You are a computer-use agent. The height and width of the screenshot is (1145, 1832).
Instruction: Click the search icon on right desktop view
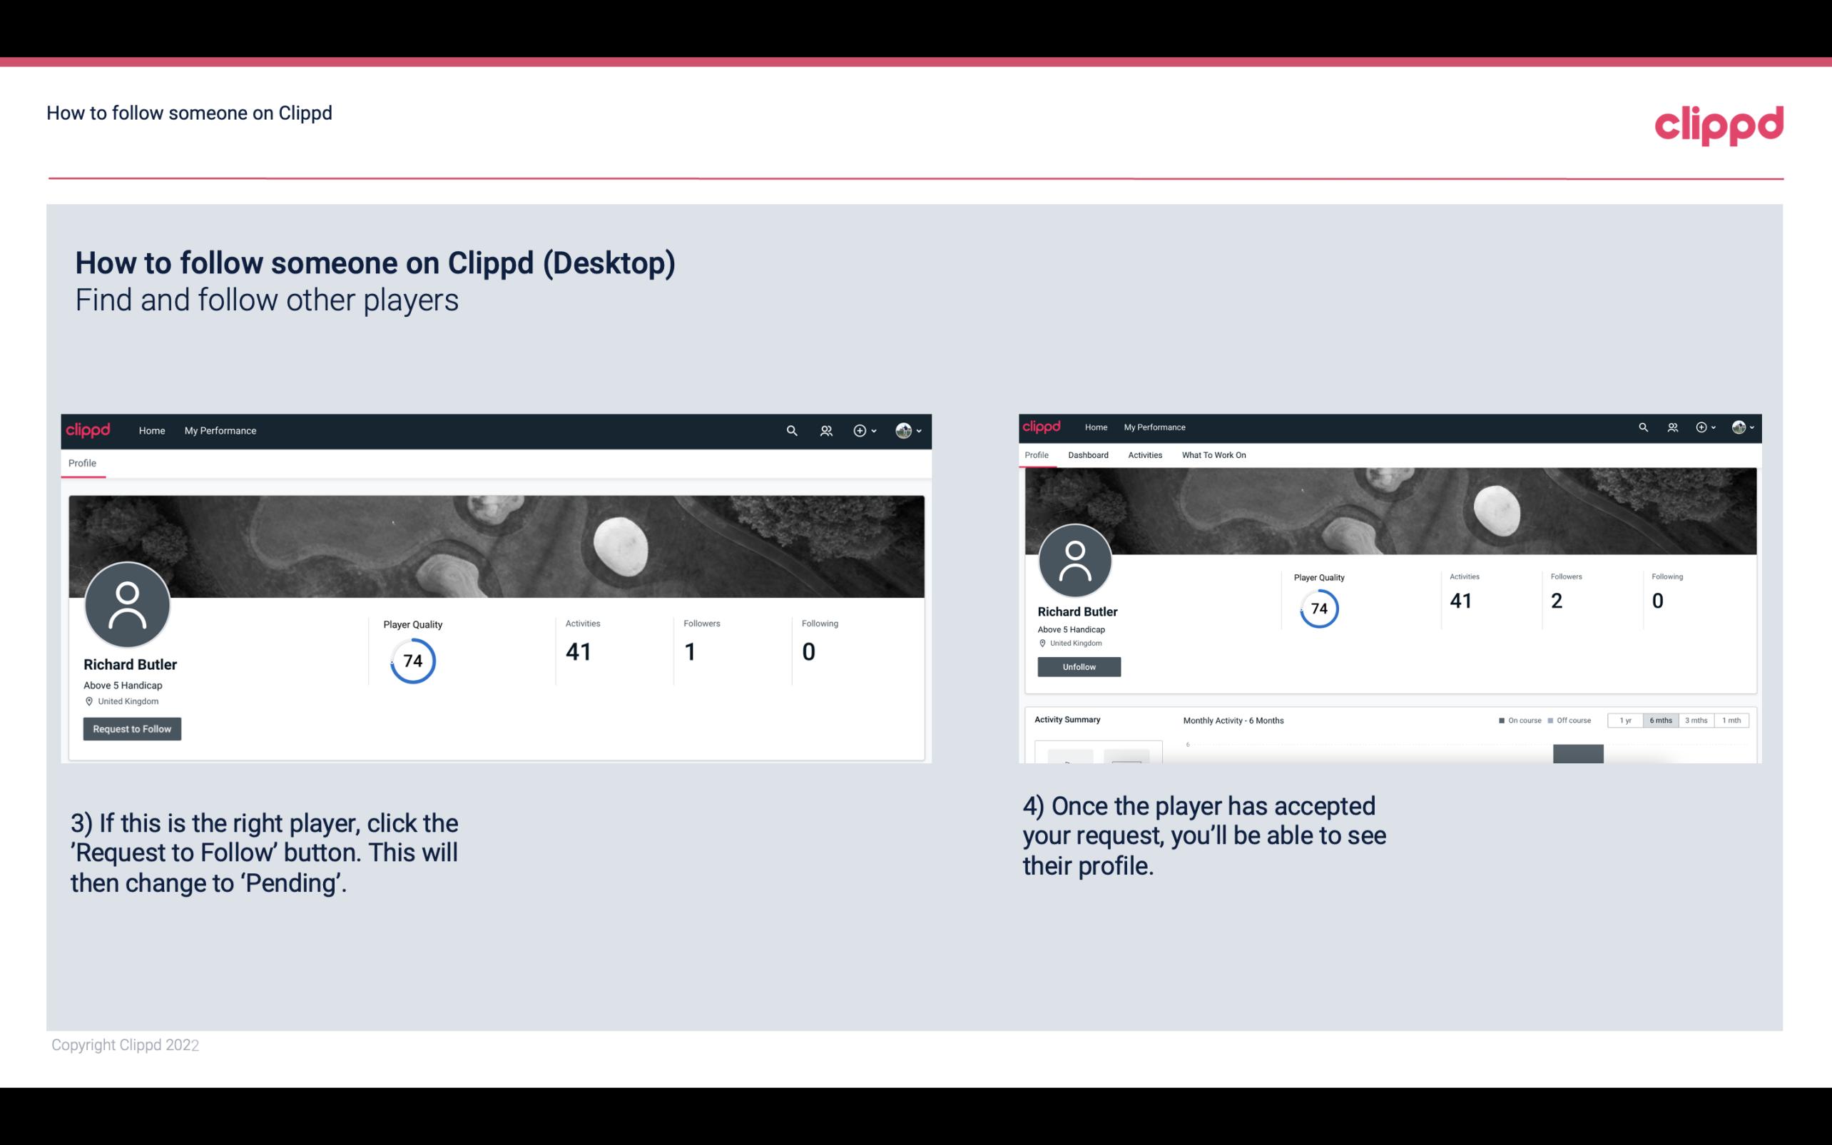pos(1642,427)
